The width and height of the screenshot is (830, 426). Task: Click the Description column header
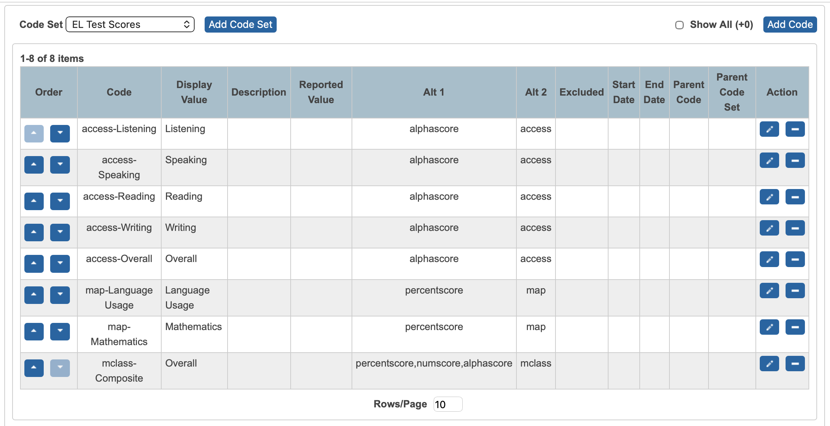(259, 92)
